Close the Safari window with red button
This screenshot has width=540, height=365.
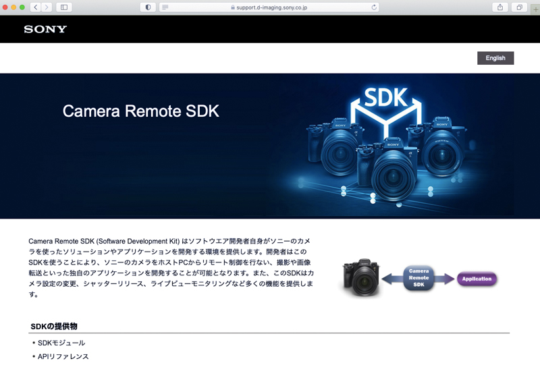click(x=5, y=7)
